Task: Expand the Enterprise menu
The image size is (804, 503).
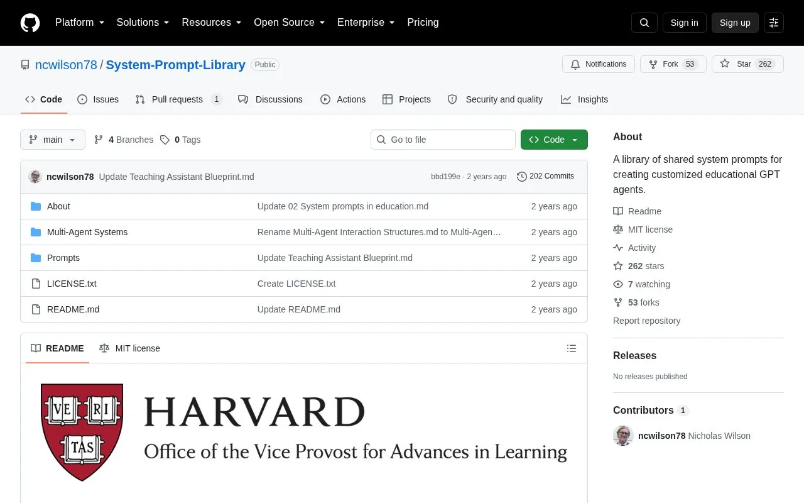Action: [x=366, y=23]
